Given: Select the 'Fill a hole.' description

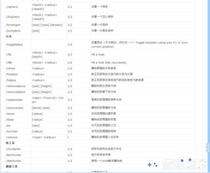Looking at the screenshot, I should tap(98, 54).
